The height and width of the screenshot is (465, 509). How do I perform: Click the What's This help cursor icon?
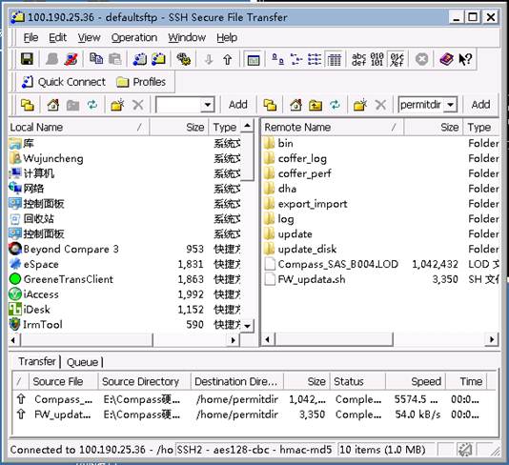pyautogui.click(x=465, y=59)
